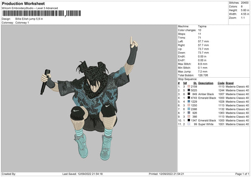The height and width of the screenshot is (177, 251).
Task: Click the 'Colorway 1' value
Action: click(x=22, y=23)
